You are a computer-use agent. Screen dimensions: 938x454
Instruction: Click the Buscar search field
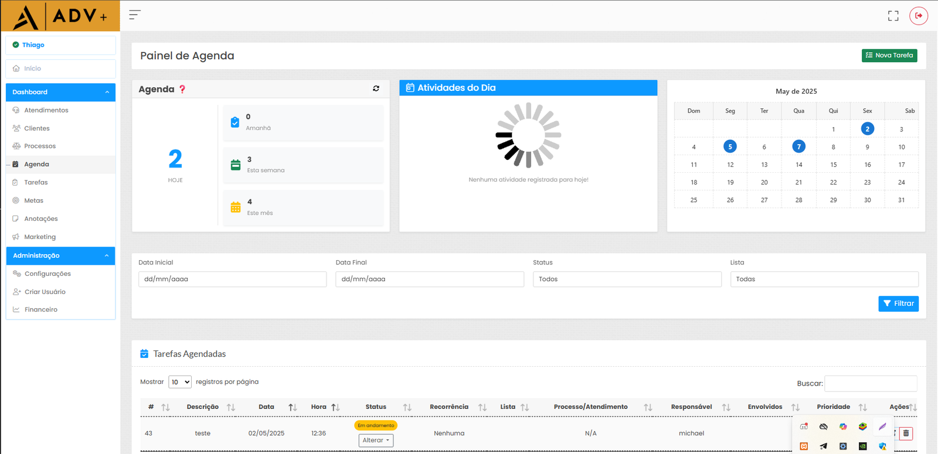point(870,384)
